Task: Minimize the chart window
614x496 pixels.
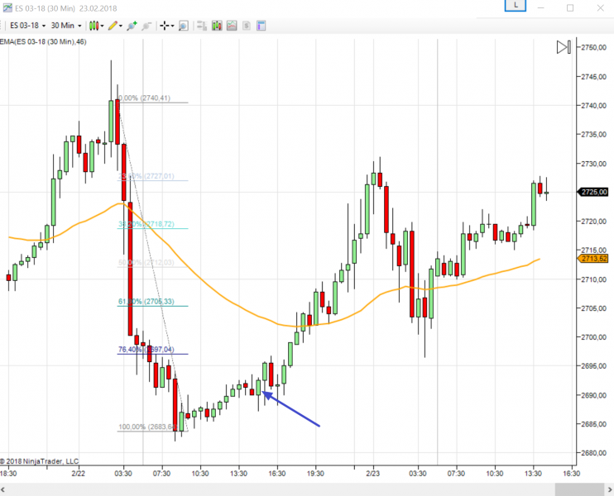Action: pos(541,7)
